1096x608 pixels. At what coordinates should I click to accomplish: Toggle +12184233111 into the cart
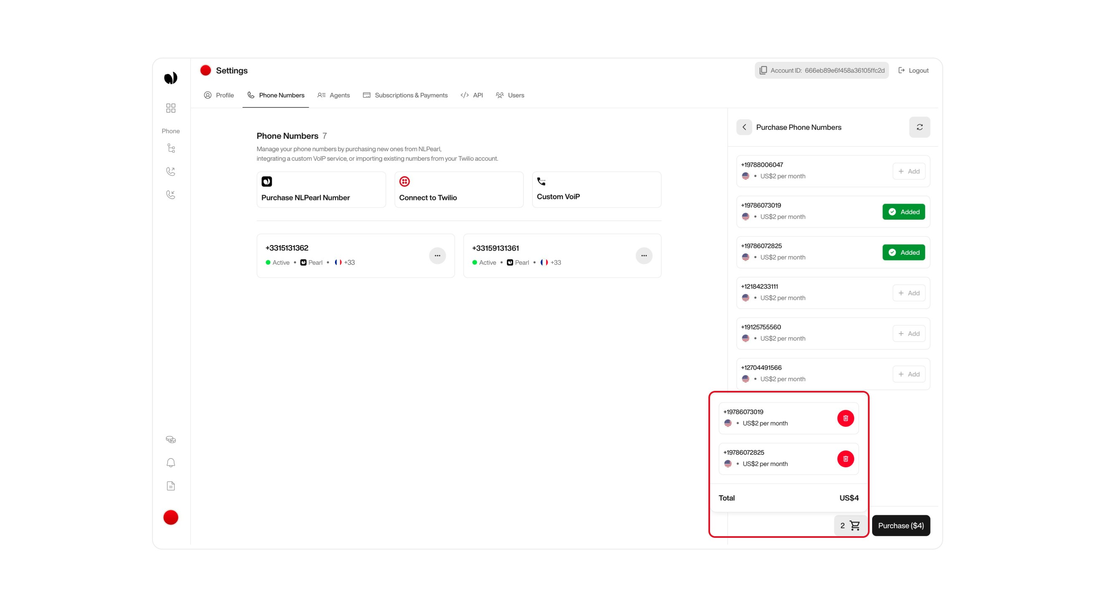point(909,293)
